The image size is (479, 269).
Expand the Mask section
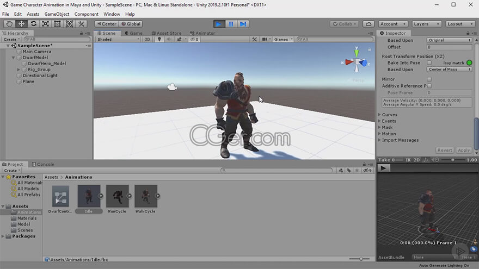379,128
